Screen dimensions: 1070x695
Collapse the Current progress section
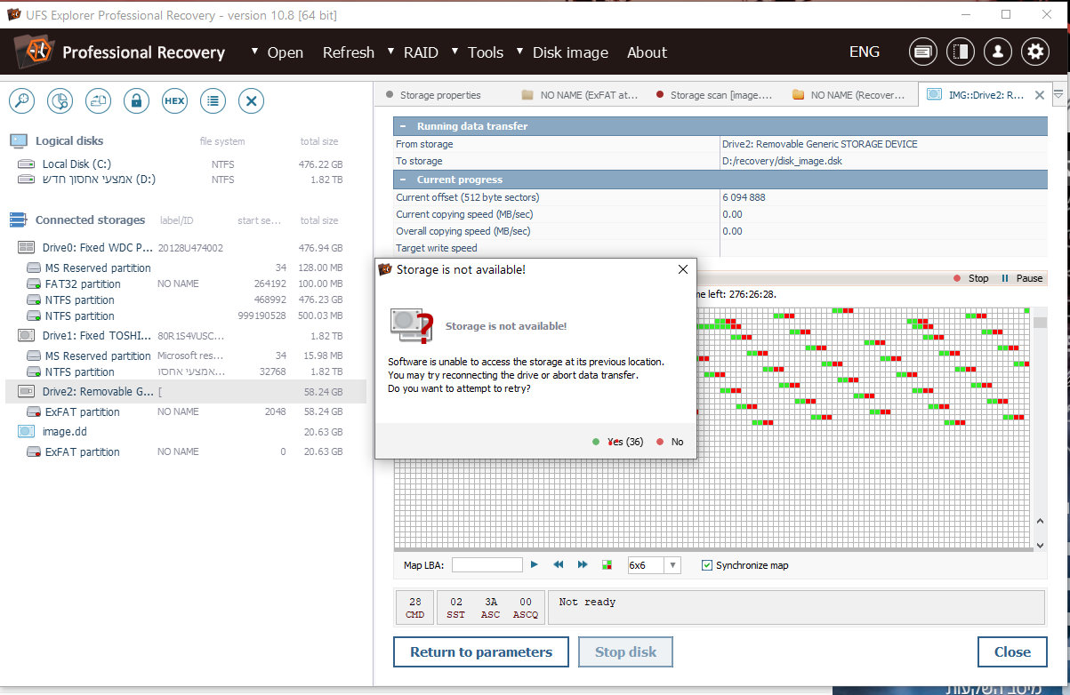[x=403, y=180]
